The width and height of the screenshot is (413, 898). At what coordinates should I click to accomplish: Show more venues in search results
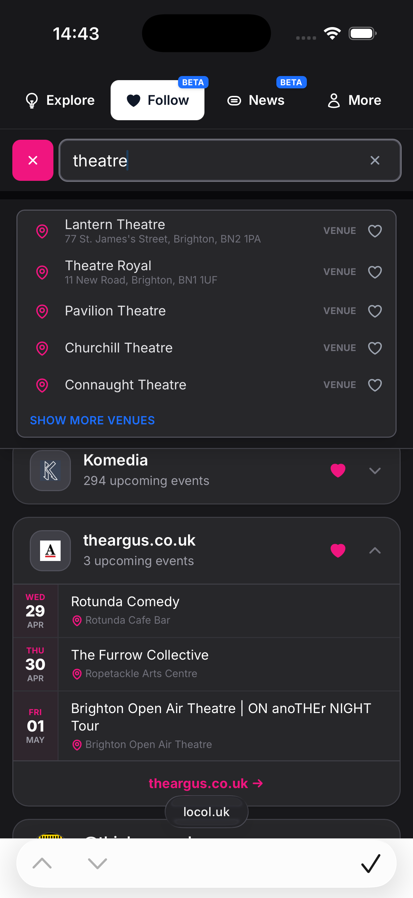[x=92, y=421]
